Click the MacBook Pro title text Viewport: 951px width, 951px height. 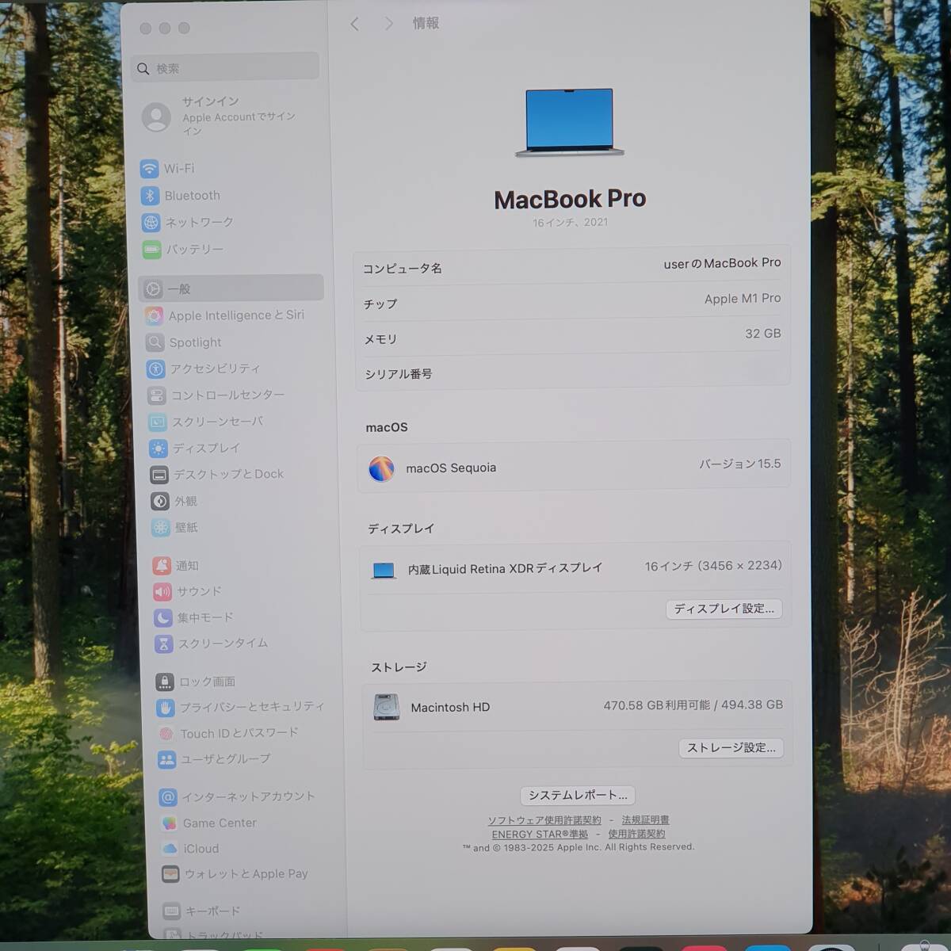(x=571, y=199)
